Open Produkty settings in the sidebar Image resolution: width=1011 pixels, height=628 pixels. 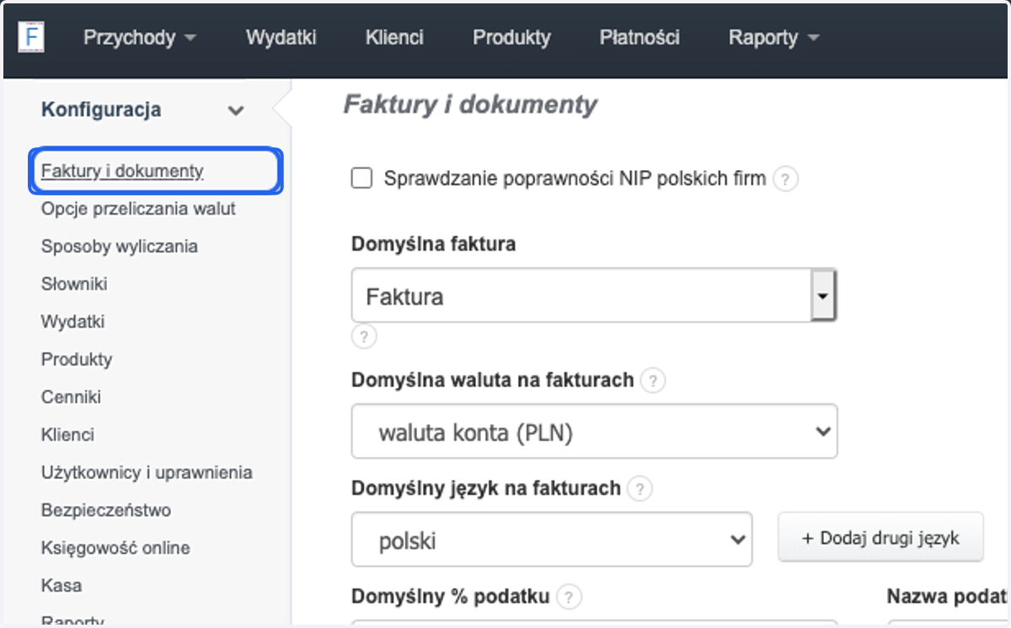[77, 359]
